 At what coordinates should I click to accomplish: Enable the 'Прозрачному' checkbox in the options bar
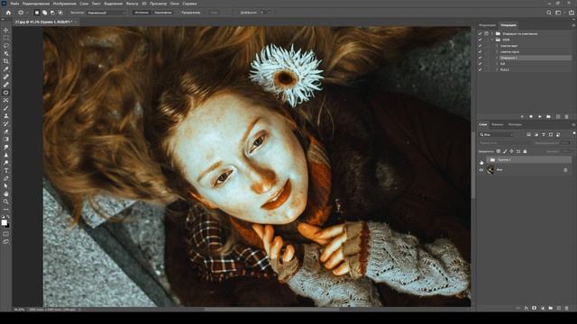coord(179,13)
